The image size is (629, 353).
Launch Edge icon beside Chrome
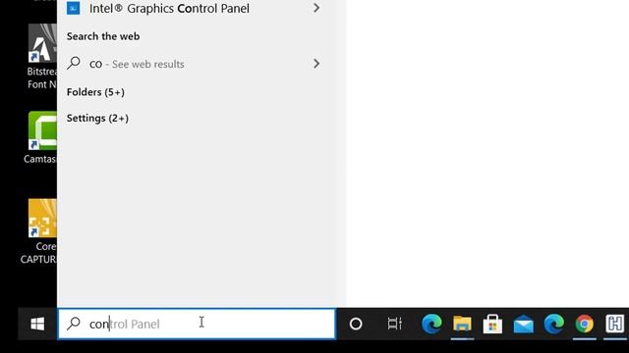pos(554,324)
